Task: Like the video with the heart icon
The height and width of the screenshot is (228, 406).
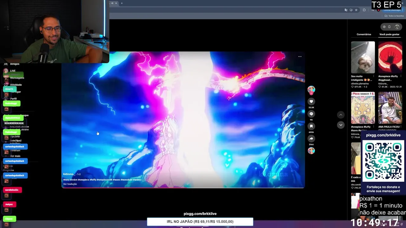Action: [x=311, y=101]
